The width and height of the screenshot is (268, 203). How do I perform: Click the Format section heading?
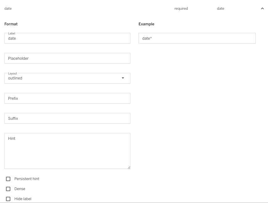[11, 24]
